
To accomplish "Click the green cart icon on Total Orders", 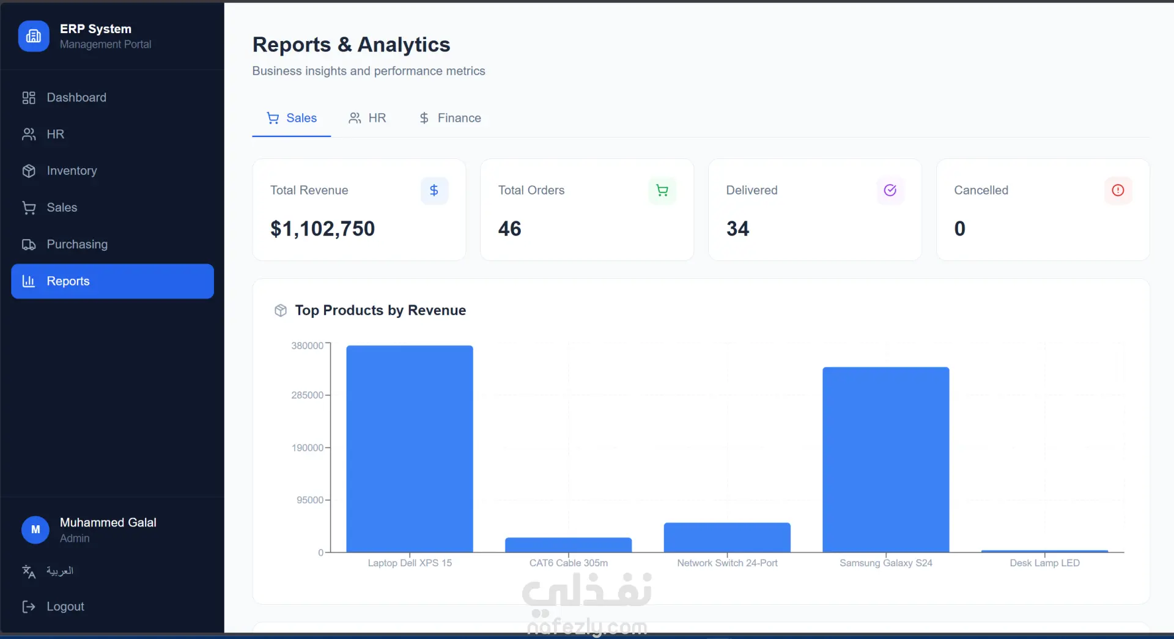I will click(x=662, y=191).
